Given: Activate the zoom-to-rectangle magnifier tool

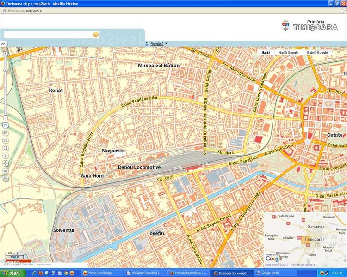Looking at the screenshot, I should tap(6, 133).
